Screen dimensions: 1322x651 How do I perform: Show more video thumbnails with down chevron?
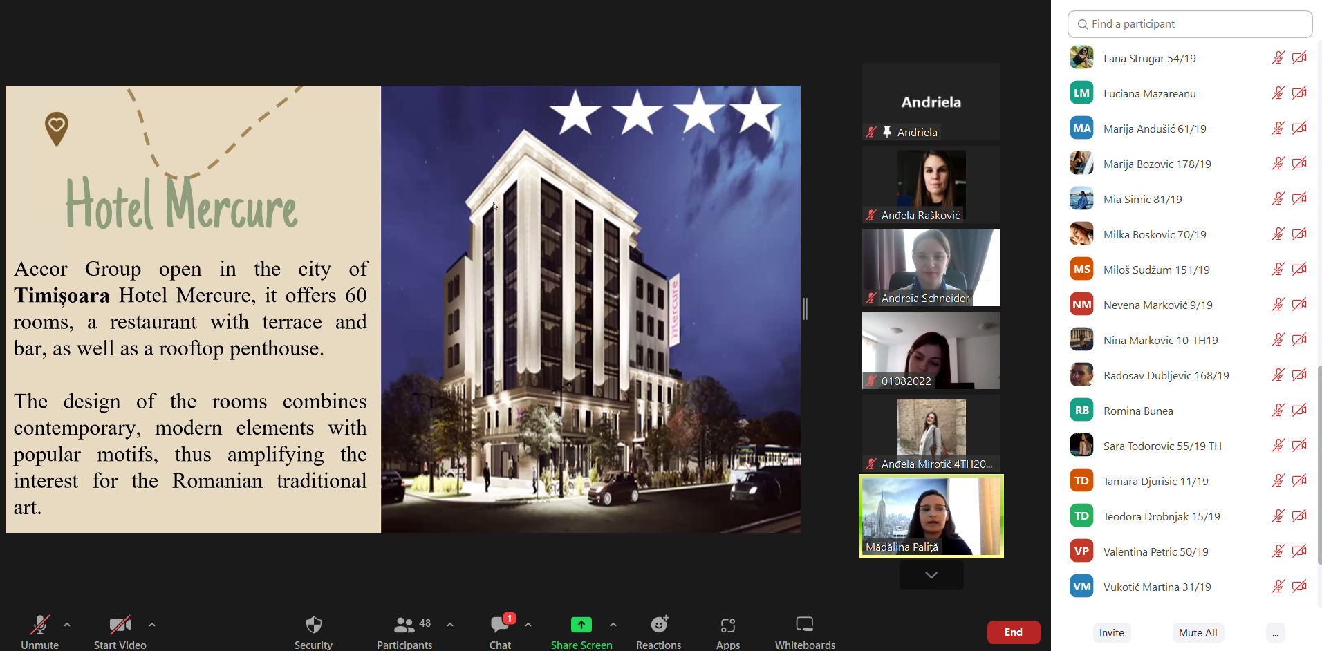(931, 575)
